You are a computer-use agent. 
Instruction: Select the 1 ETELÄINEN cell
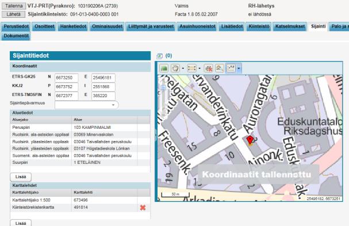click(105, 163)
